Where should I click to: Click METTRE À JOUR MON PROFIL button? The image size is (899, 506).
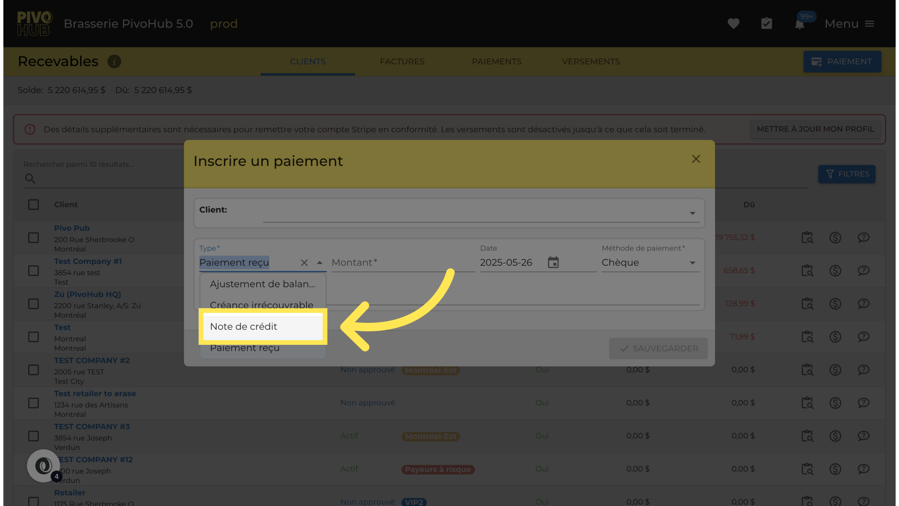point(815,129)
